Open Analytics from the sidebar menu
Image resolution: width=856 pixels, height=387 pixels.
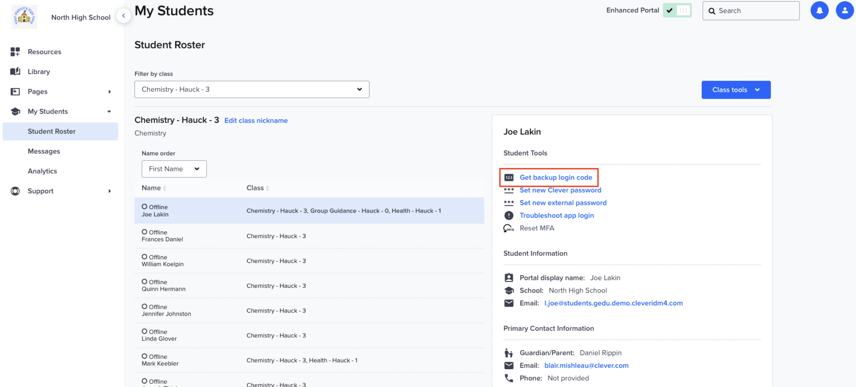tap(42, 171)
